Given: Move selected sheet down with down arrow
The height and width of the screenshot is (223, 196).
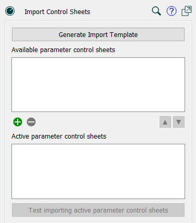Looking at the screenshot, I should 179,122.
